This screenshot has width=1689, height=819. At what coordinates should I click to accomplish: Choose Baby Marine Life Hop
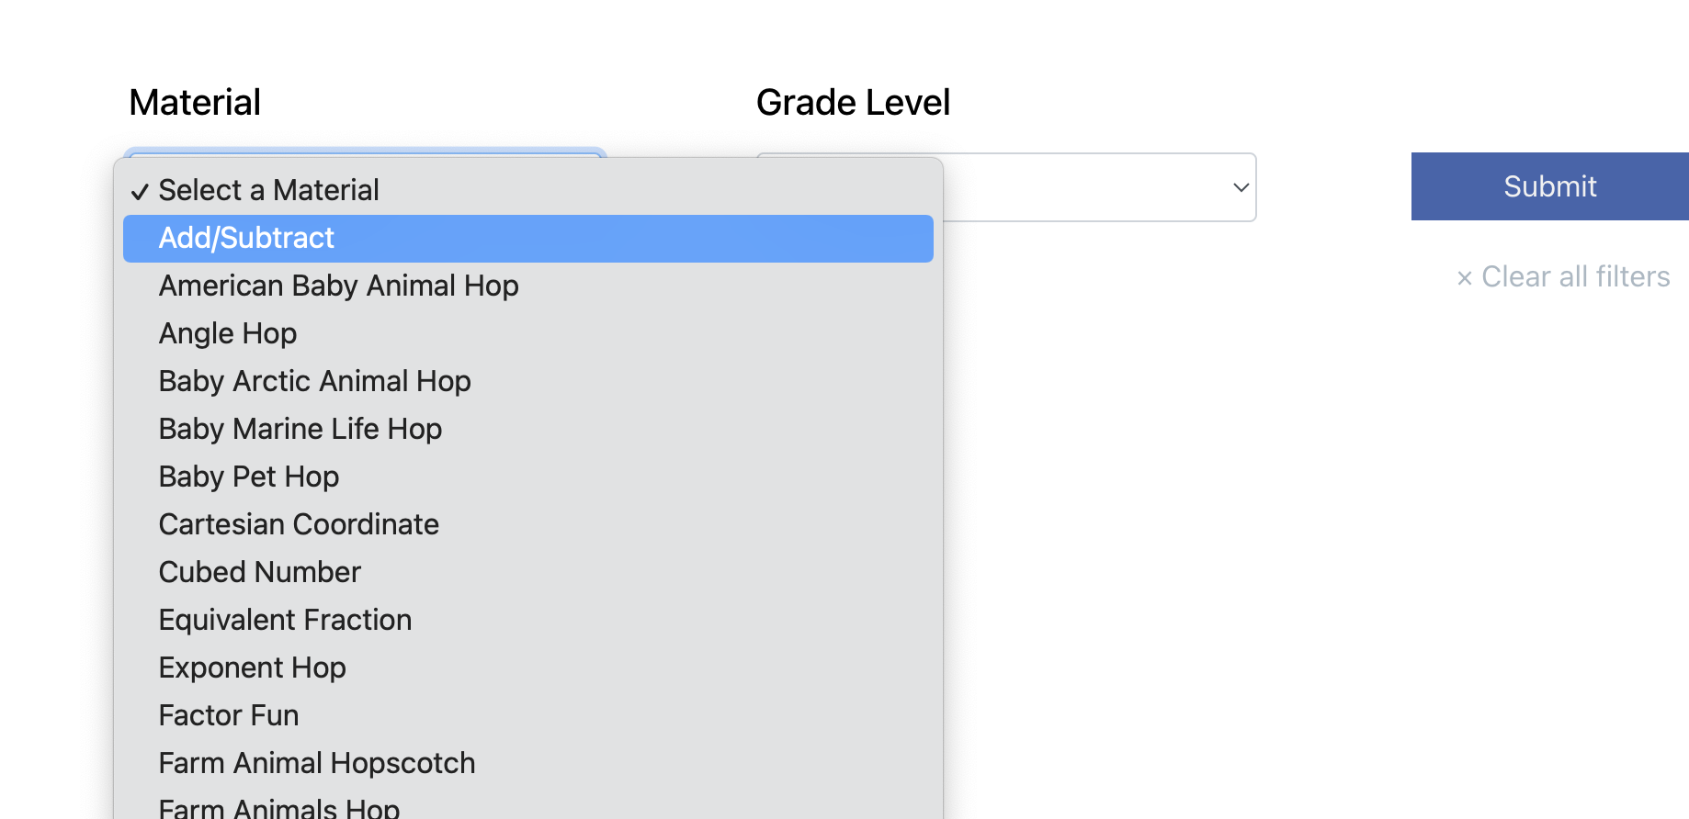tap(528, 430)
